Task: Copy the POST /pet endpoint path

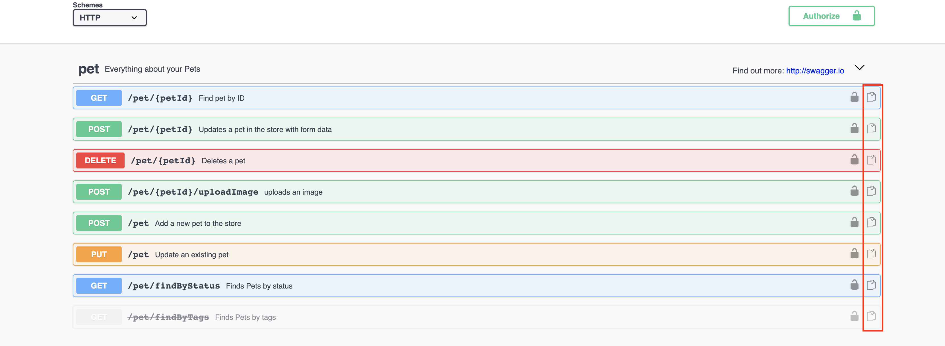Action: (x=871, y=222)
